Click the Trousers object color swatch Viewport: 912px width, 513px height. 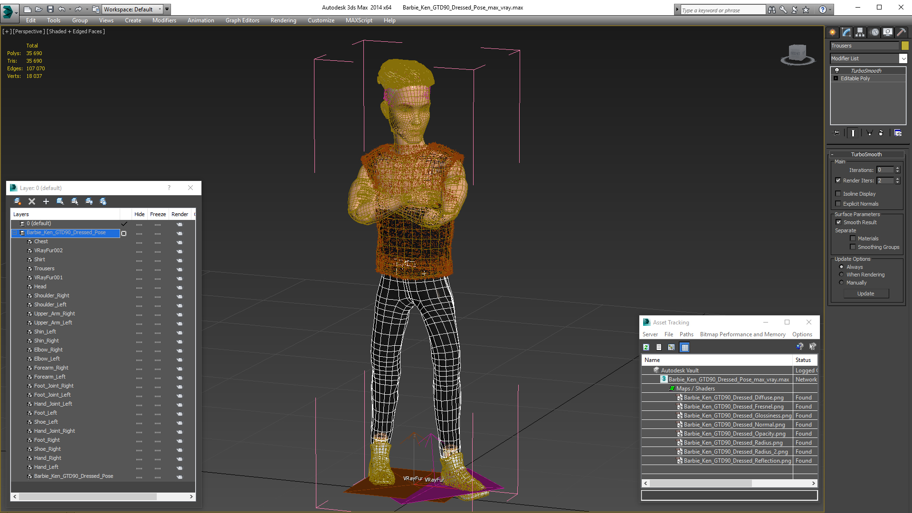[x=905, y=46]
